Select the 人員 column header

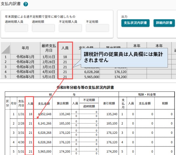(65, 48)
